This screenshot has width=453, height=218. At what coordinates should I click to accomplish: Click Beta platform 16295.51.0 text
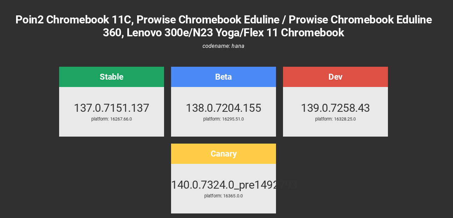tap(224, 119)
